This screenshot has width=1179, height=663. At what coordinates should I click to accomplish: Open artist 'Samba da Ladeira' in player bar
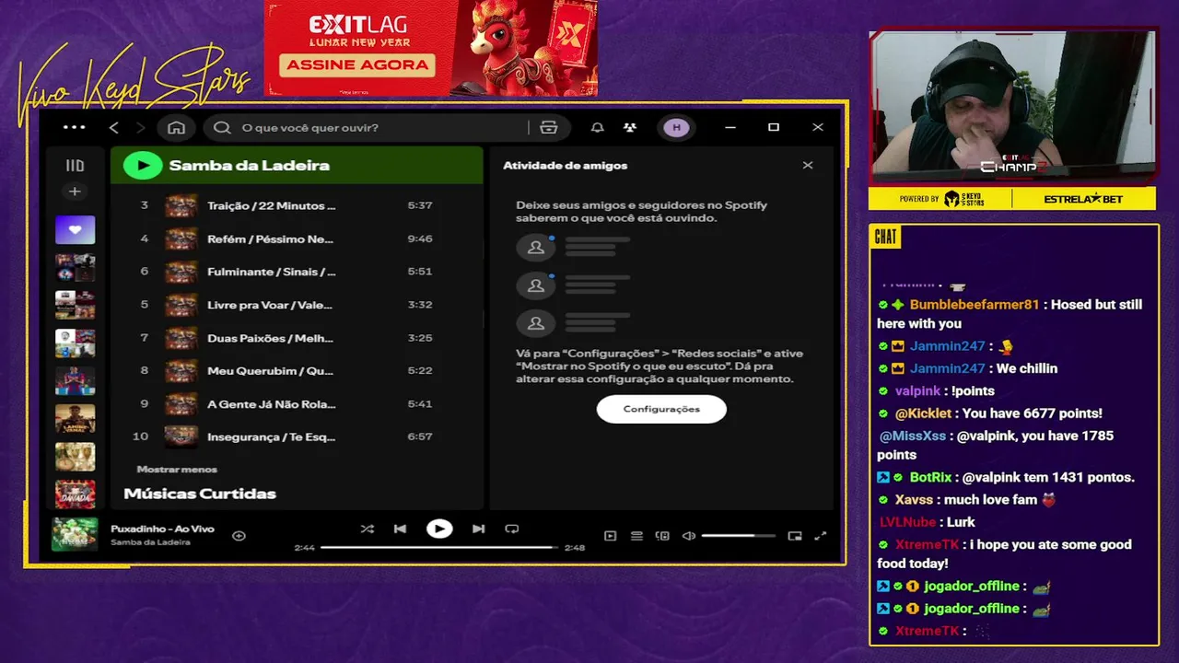[150, 542]
